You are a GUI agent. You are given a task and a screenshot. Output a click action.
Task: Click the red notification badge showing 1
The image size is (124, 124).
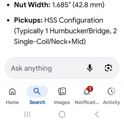tap(90, 89)
